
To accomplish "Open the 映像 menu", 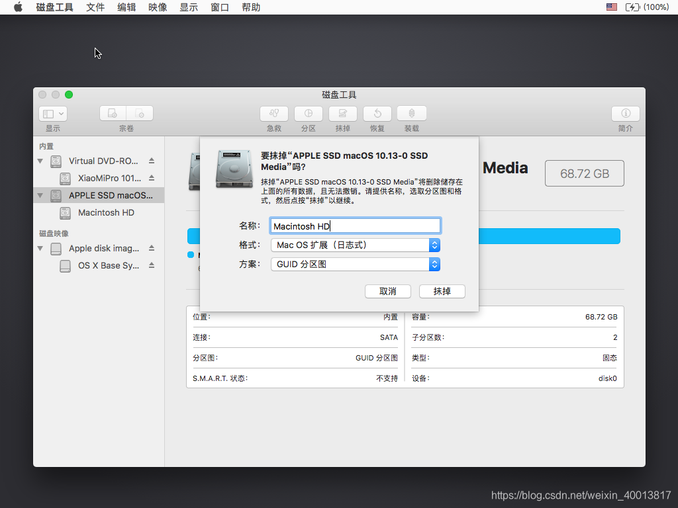I will click(x=158, y=7).
